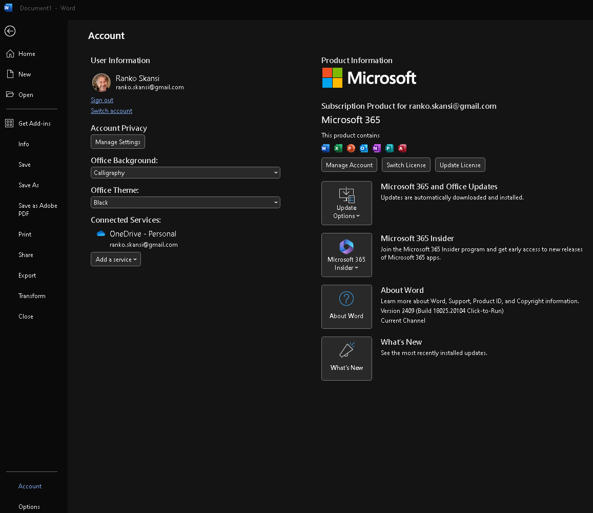Viewport: 593px width, 513px height.
Task: Expand the Office Theme dropdown showing Black
Action: (x=186, y=203)
